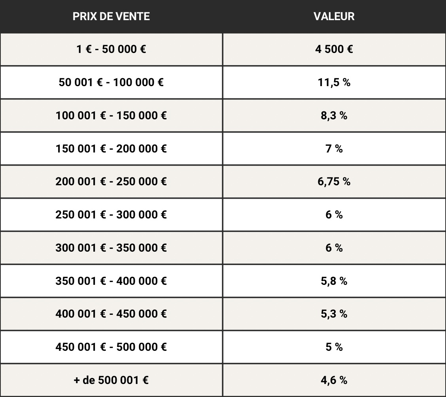Select the 8,3 % value cell
446x397 pixels.
tap(334, 116)
